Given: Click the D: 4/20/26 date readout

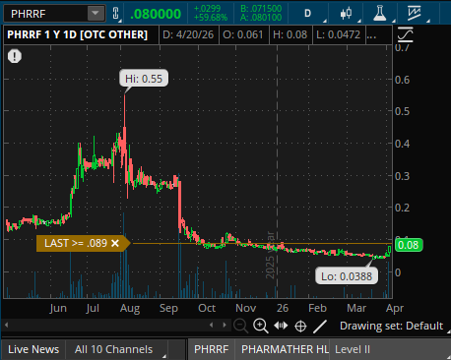Looking at the screenshot, I should point(188,34).
